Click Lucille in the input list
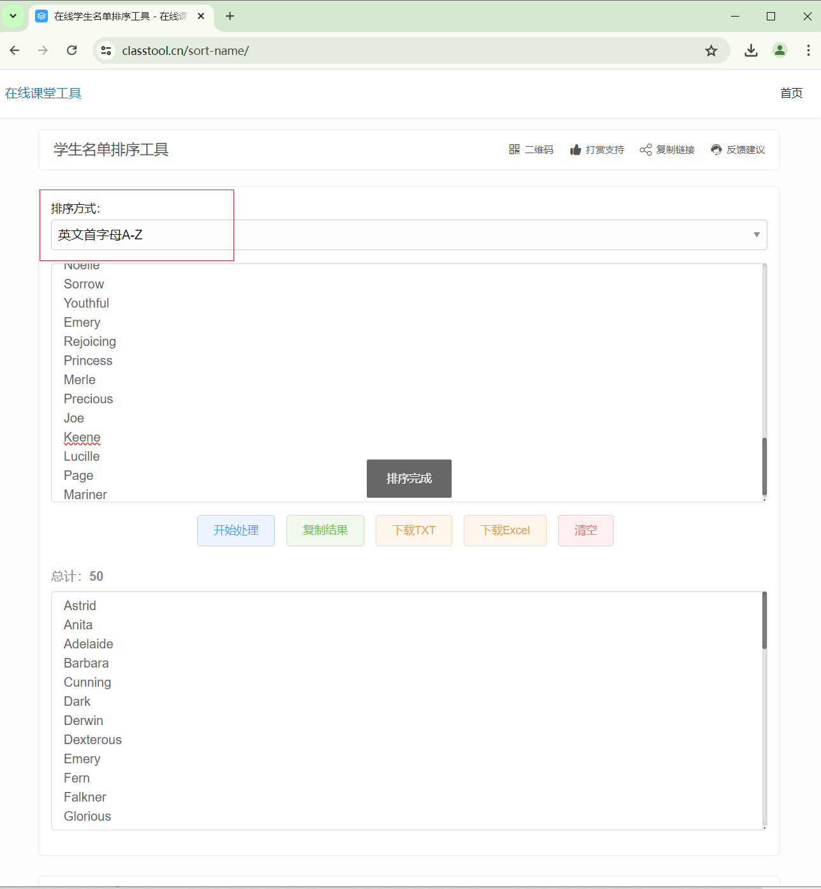Viewport: 821px width, 889px height. point(82,456)
